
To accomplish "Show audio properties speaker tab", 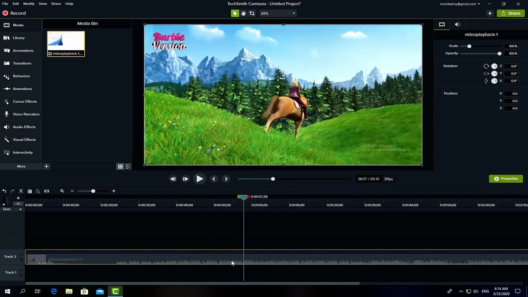I will (x=457, y=24).
